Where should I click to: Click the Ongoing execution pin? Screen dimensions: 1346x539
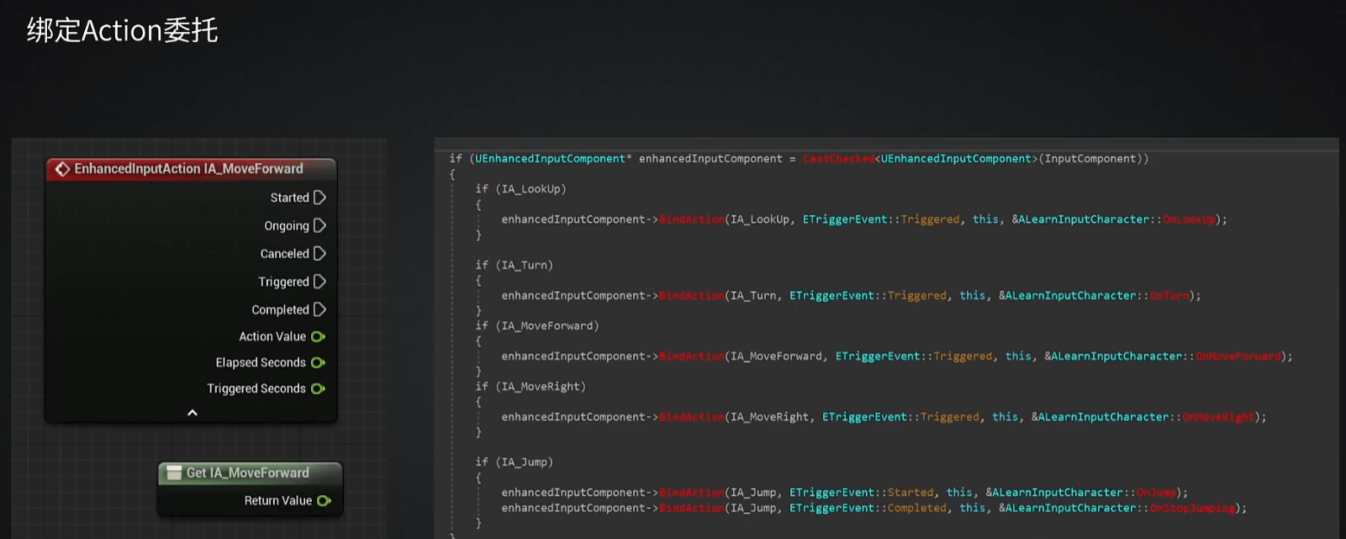tap(319, 225)
